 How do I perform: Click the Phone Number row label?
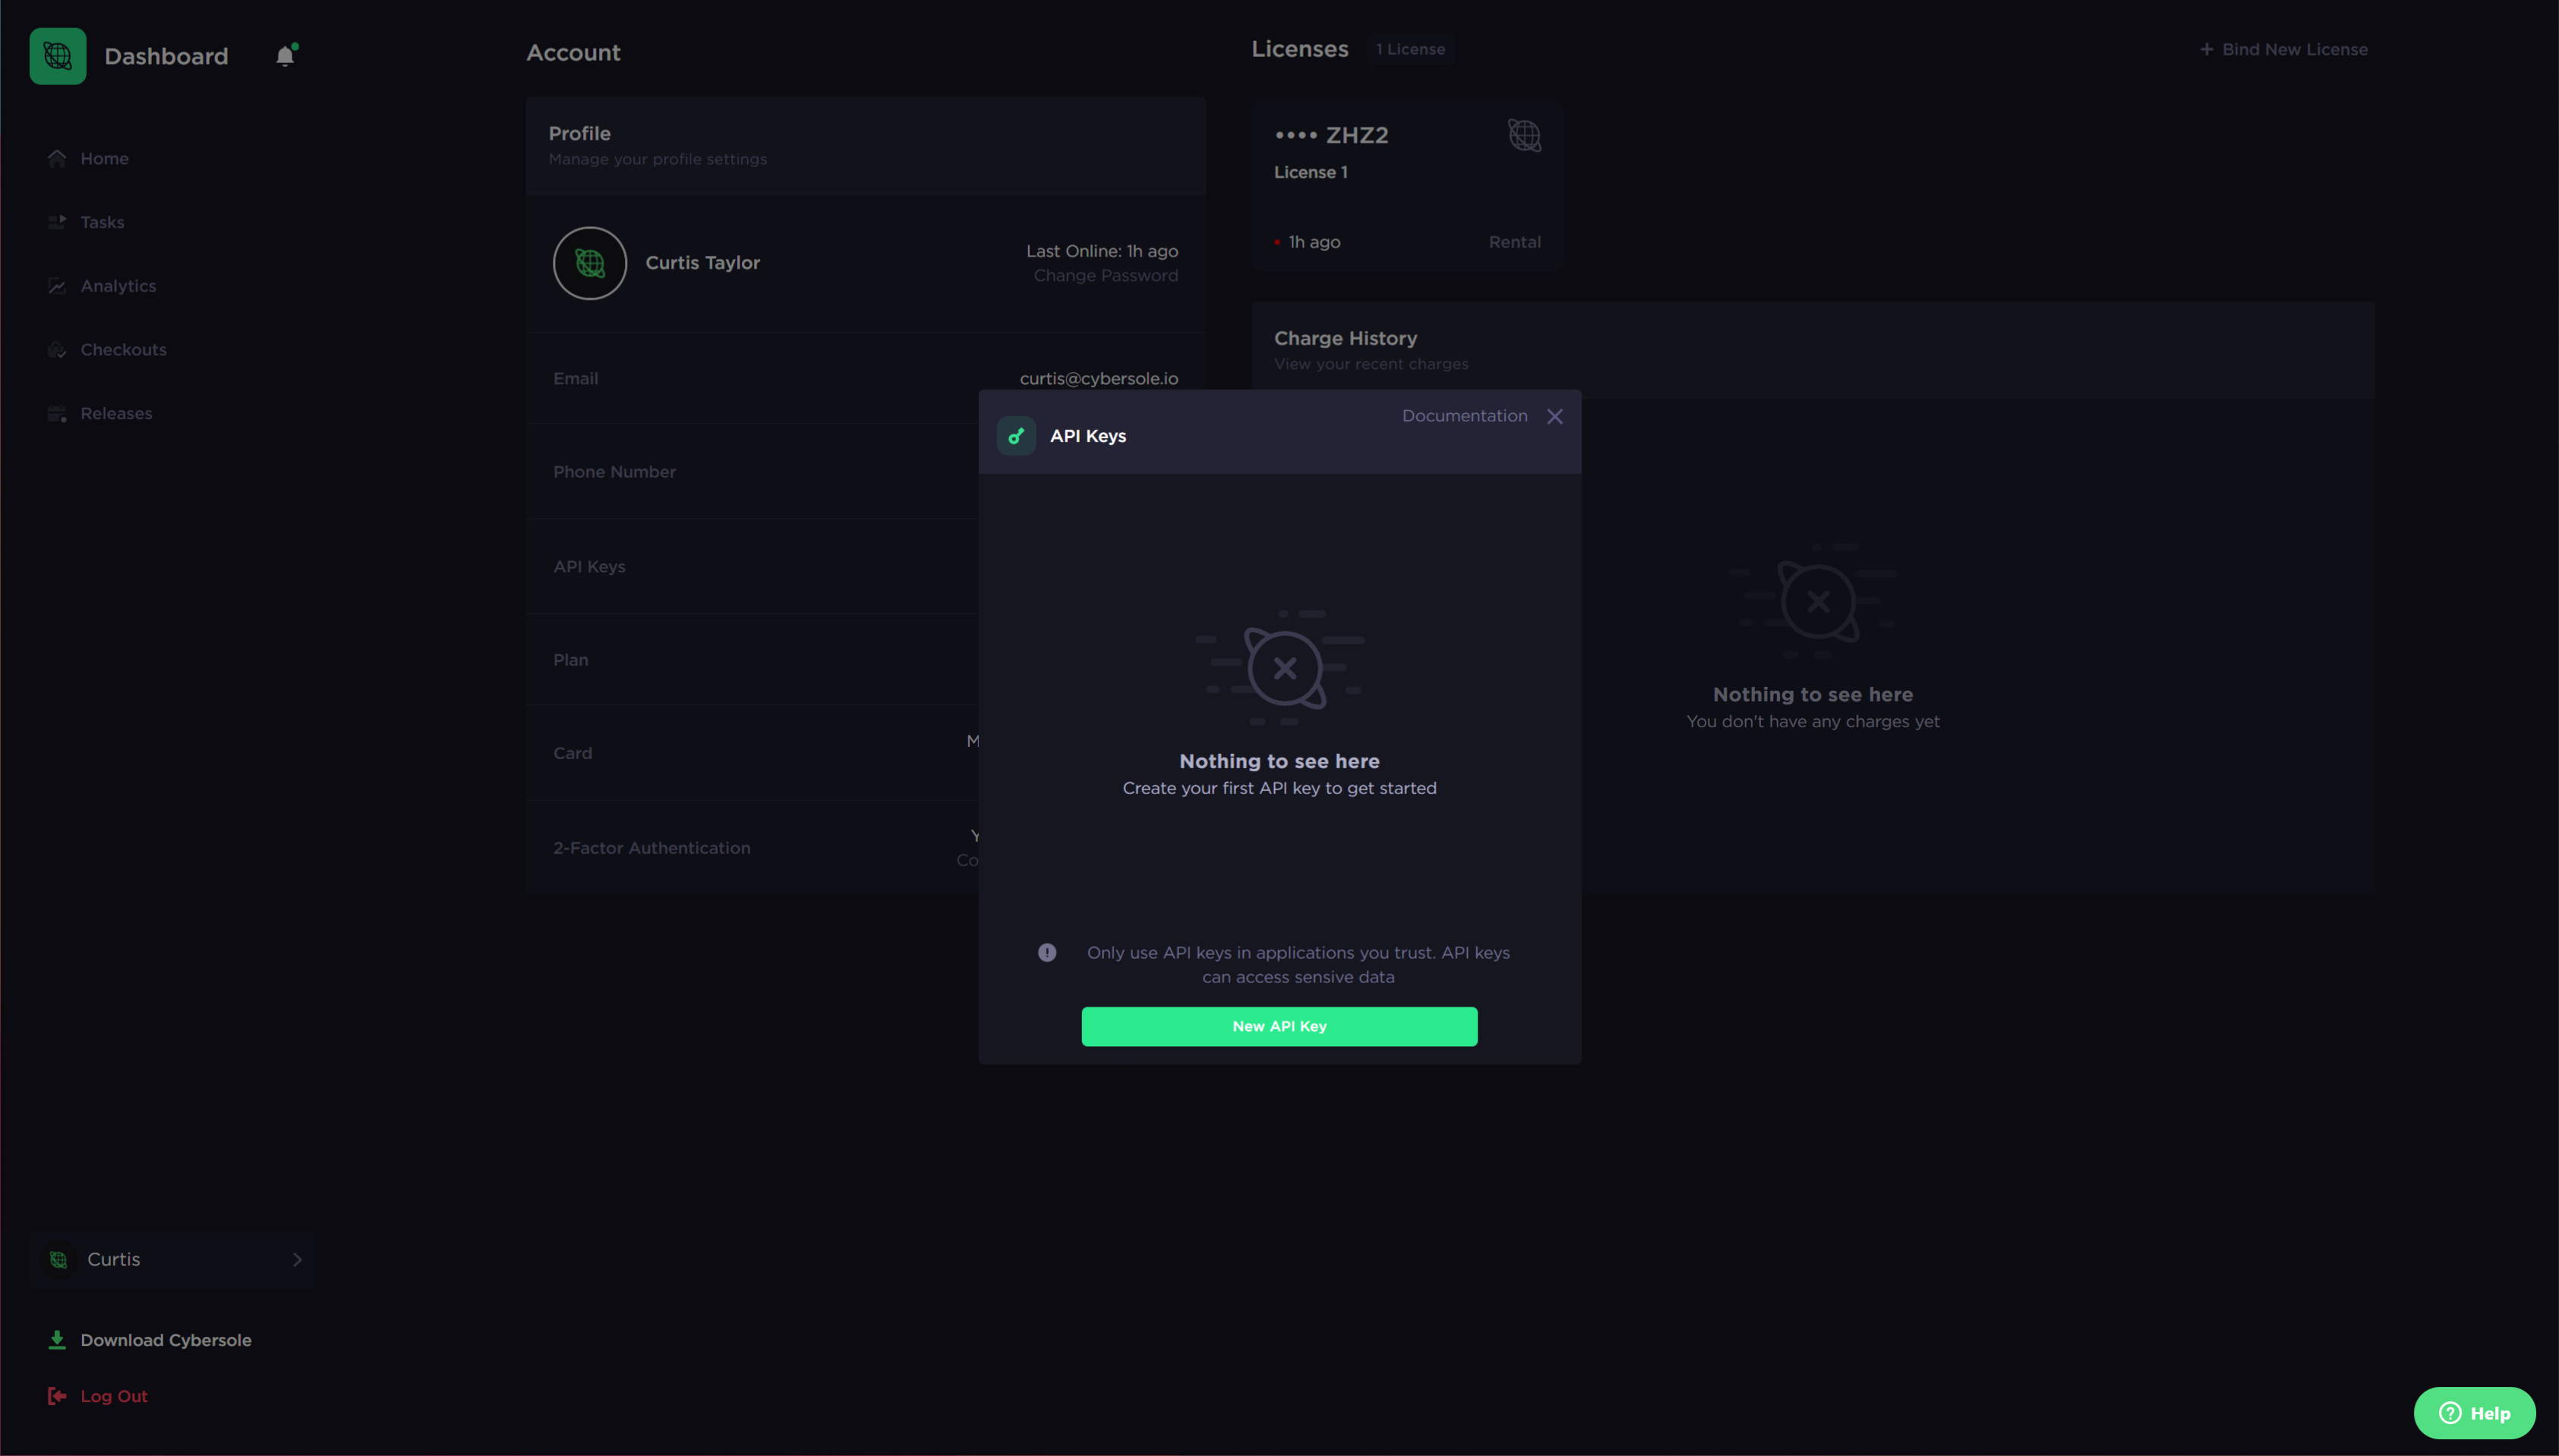[615, 472]
